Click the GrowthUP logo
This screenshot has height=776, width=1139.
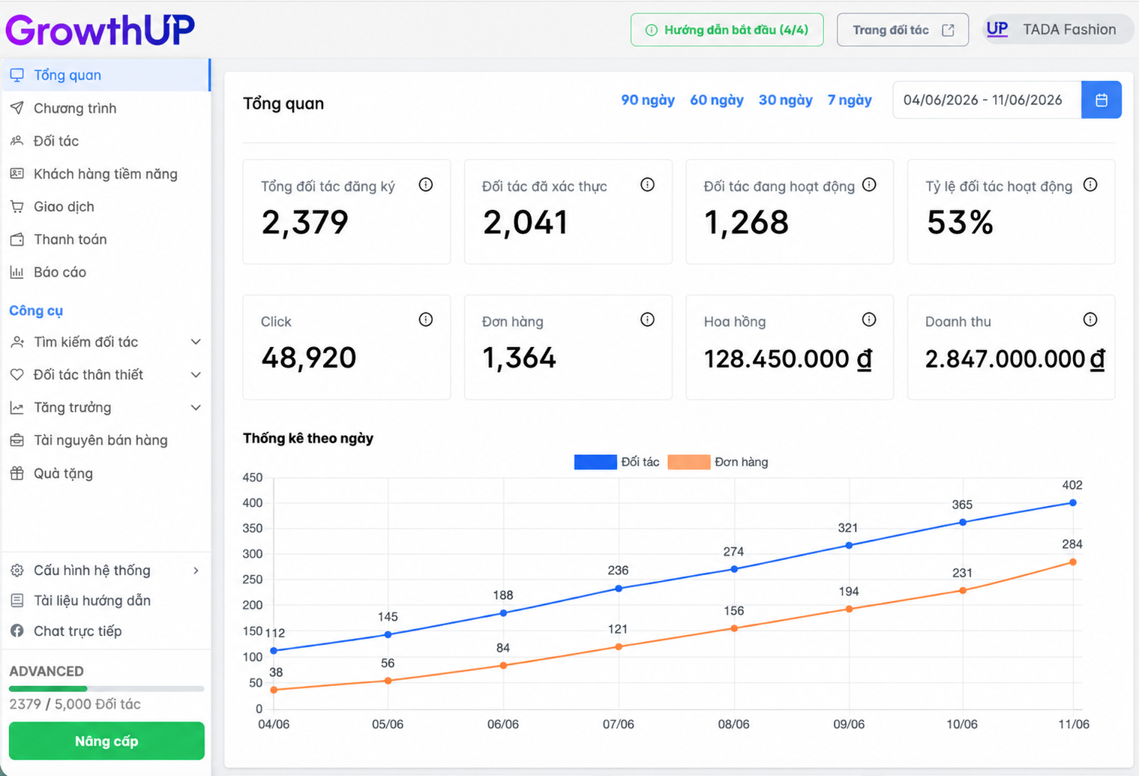pyautogui.click(x=100, y=30)
